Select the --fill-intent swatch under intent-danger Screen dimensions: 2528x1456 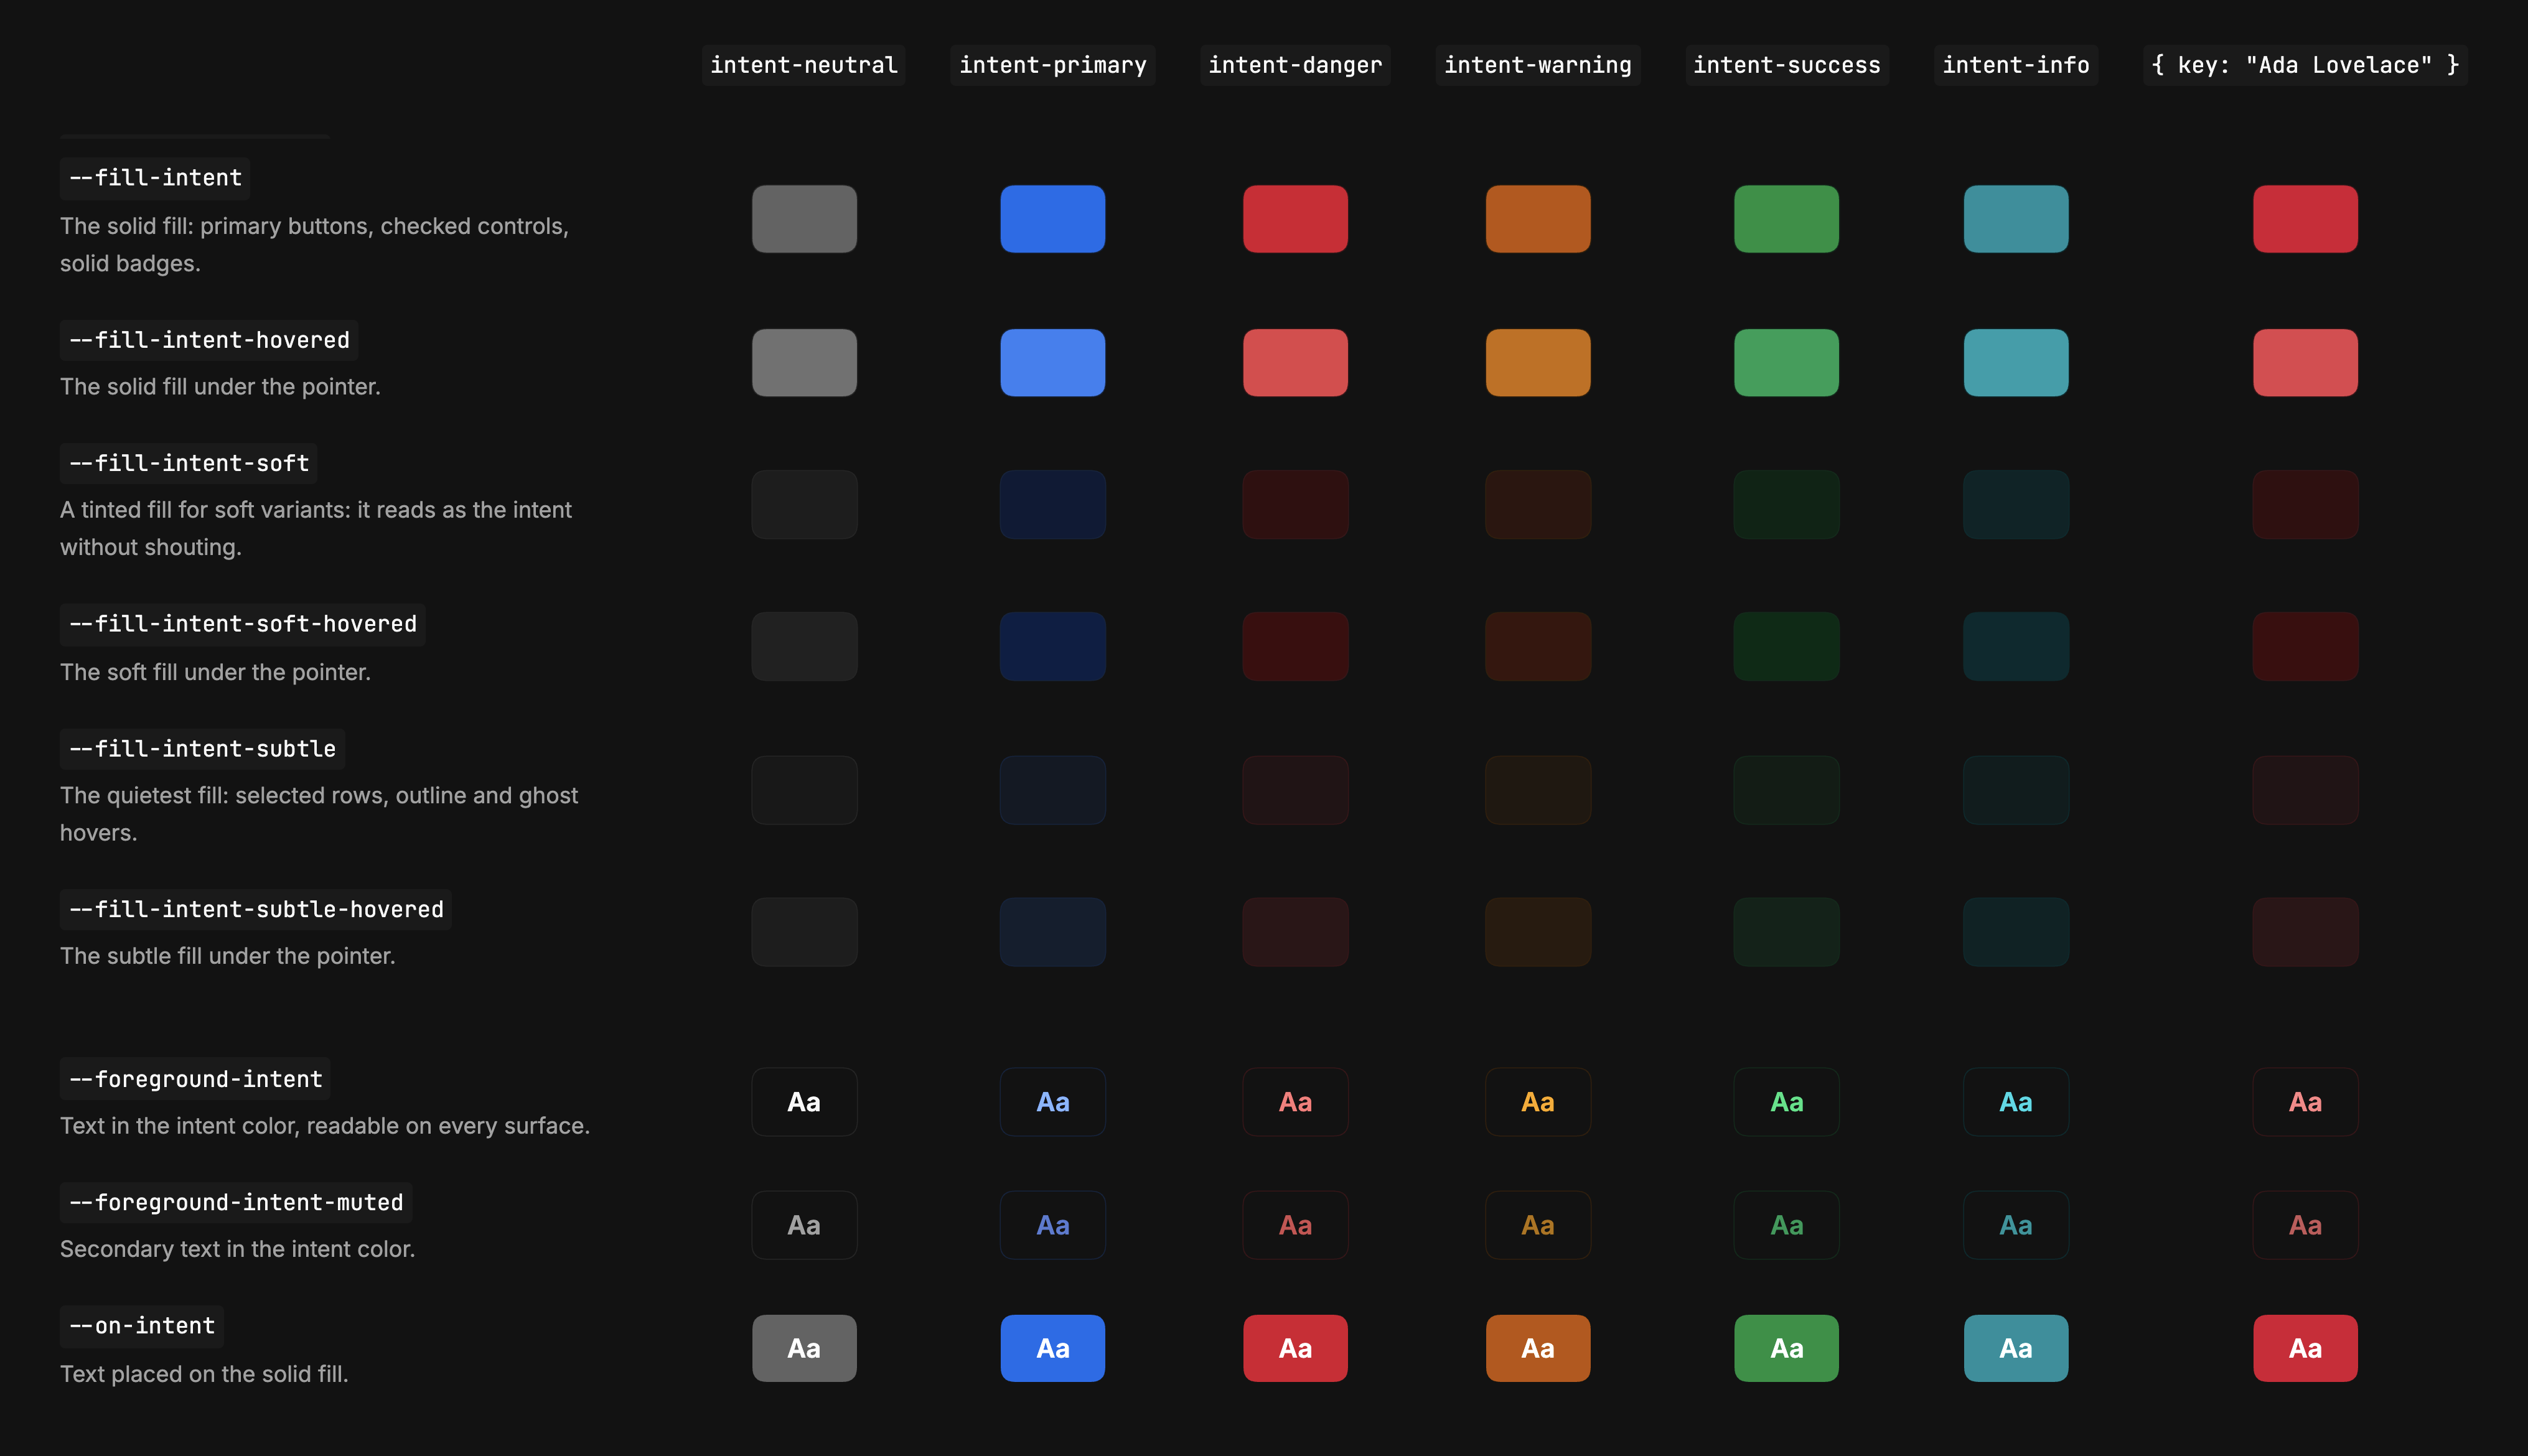point(1295,219)
